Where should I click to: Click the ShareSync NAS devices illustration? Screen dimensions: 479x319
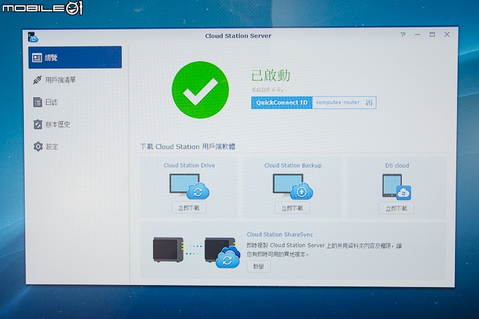[197, 252]
